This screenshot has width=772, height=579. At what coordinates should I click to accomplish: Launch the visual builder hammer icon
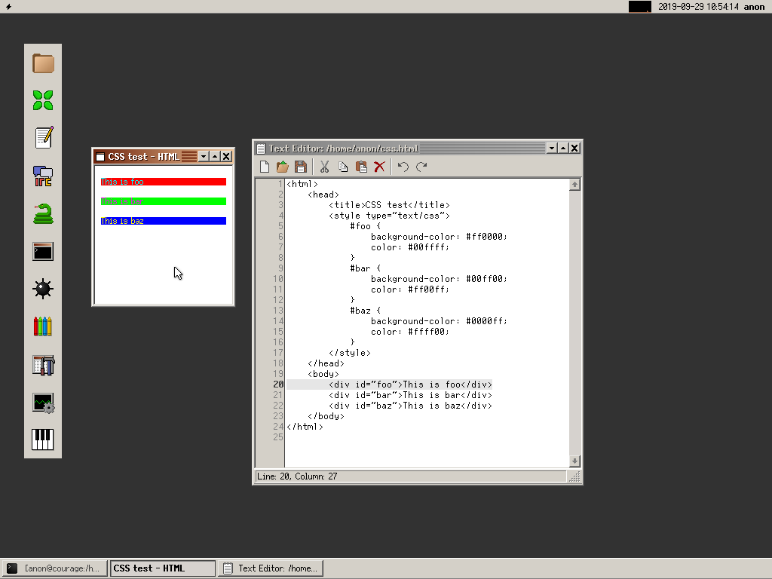pyautogui.click(x=43, y=365)
